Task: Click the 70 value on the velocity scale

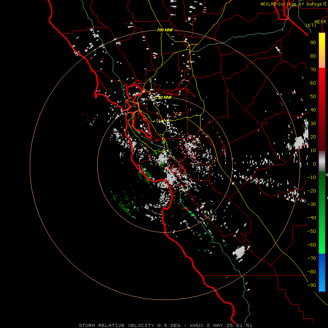Action: [313, 70]
